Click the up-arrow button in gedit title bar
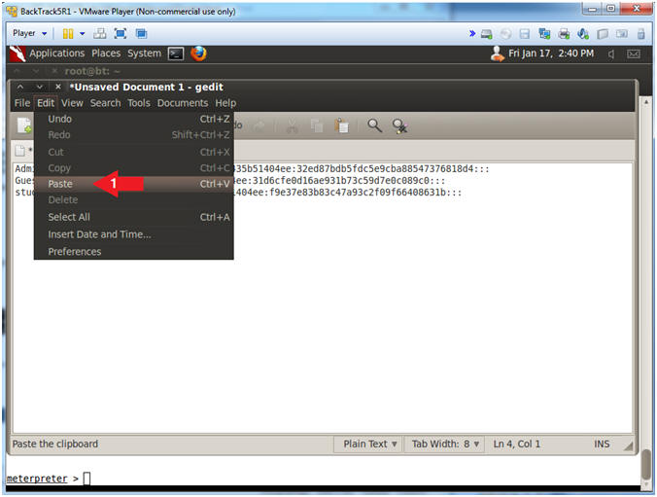The width and height of the screenshot is (657, 497). click(x=20, y=87)
